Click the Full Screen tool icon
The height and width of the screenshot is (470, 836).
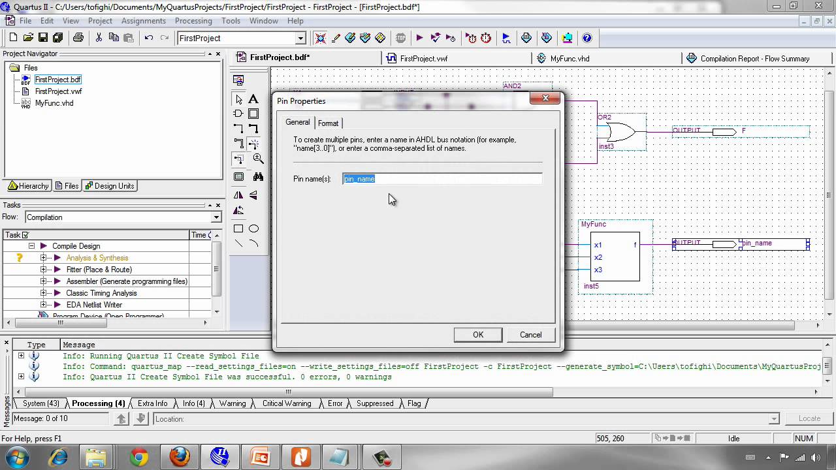coord(238,177)
